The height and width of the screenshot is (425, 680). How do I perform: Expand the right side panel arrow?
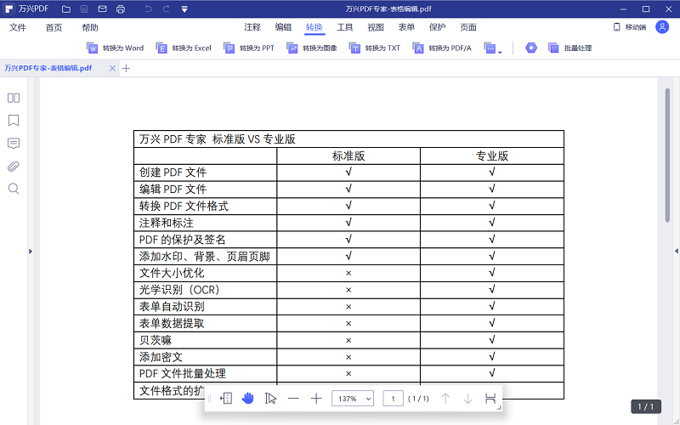676,251
